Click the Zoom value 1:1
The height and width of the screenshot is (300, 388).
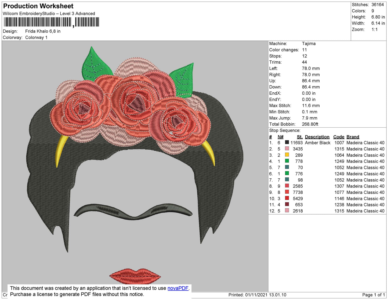coord(375,30)
